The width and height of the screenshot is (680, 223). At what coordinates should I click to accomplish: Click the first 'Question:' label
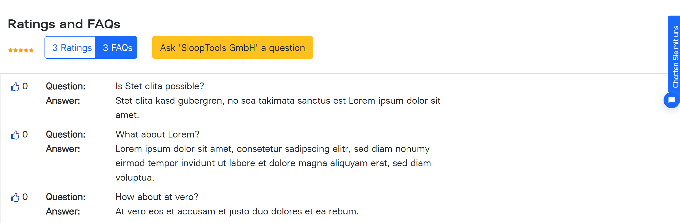click(65, 86)
